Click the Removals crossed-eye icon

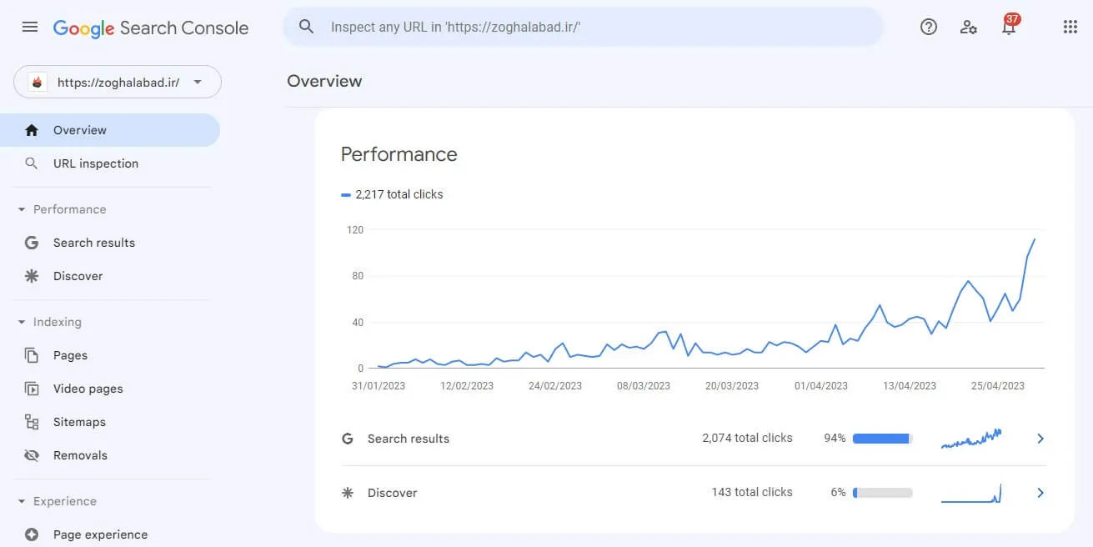pyautogui.click(x=32, y=455)
